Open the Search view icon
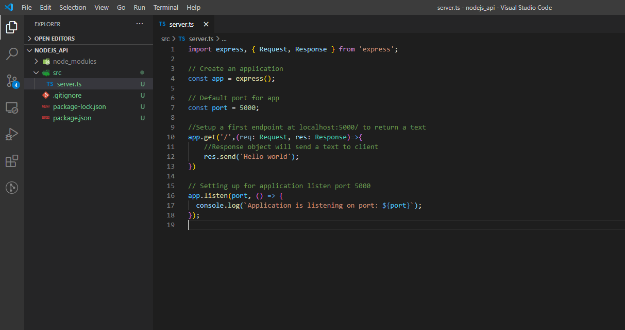The height and width of the screenshot is (330, 625). coord(12,54)
